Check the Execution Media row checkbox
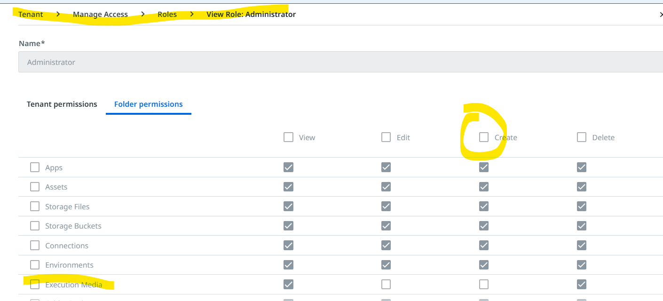This screenshot has height=301, width=663. (x=35, y=284)
